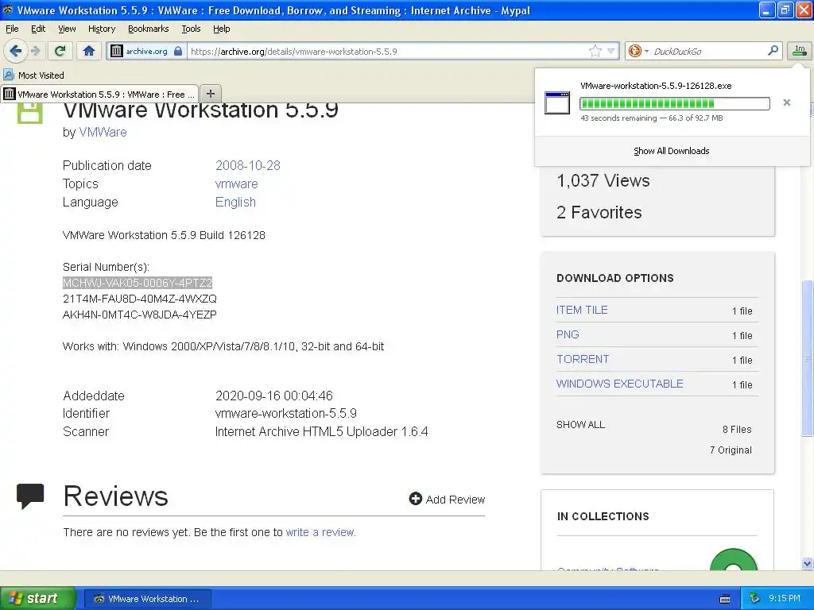Open the Edit menu

click(x=38, y=29)
